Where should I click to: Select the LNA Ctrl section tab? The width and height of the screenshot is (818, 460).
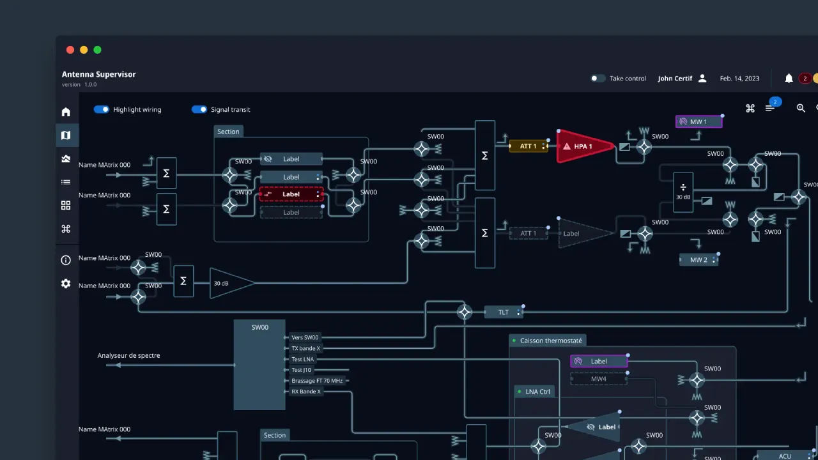tap(537, 392)
